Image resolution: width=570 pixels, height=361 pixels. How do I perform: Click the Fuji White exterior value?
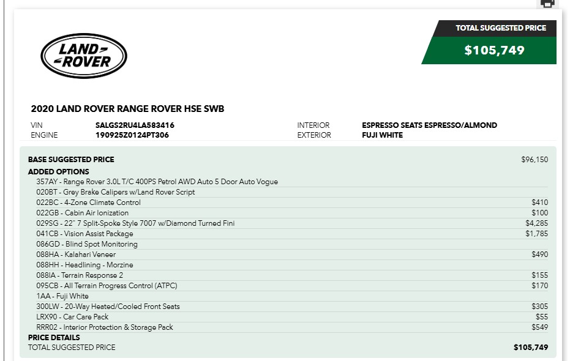click(x=382, y=135)
